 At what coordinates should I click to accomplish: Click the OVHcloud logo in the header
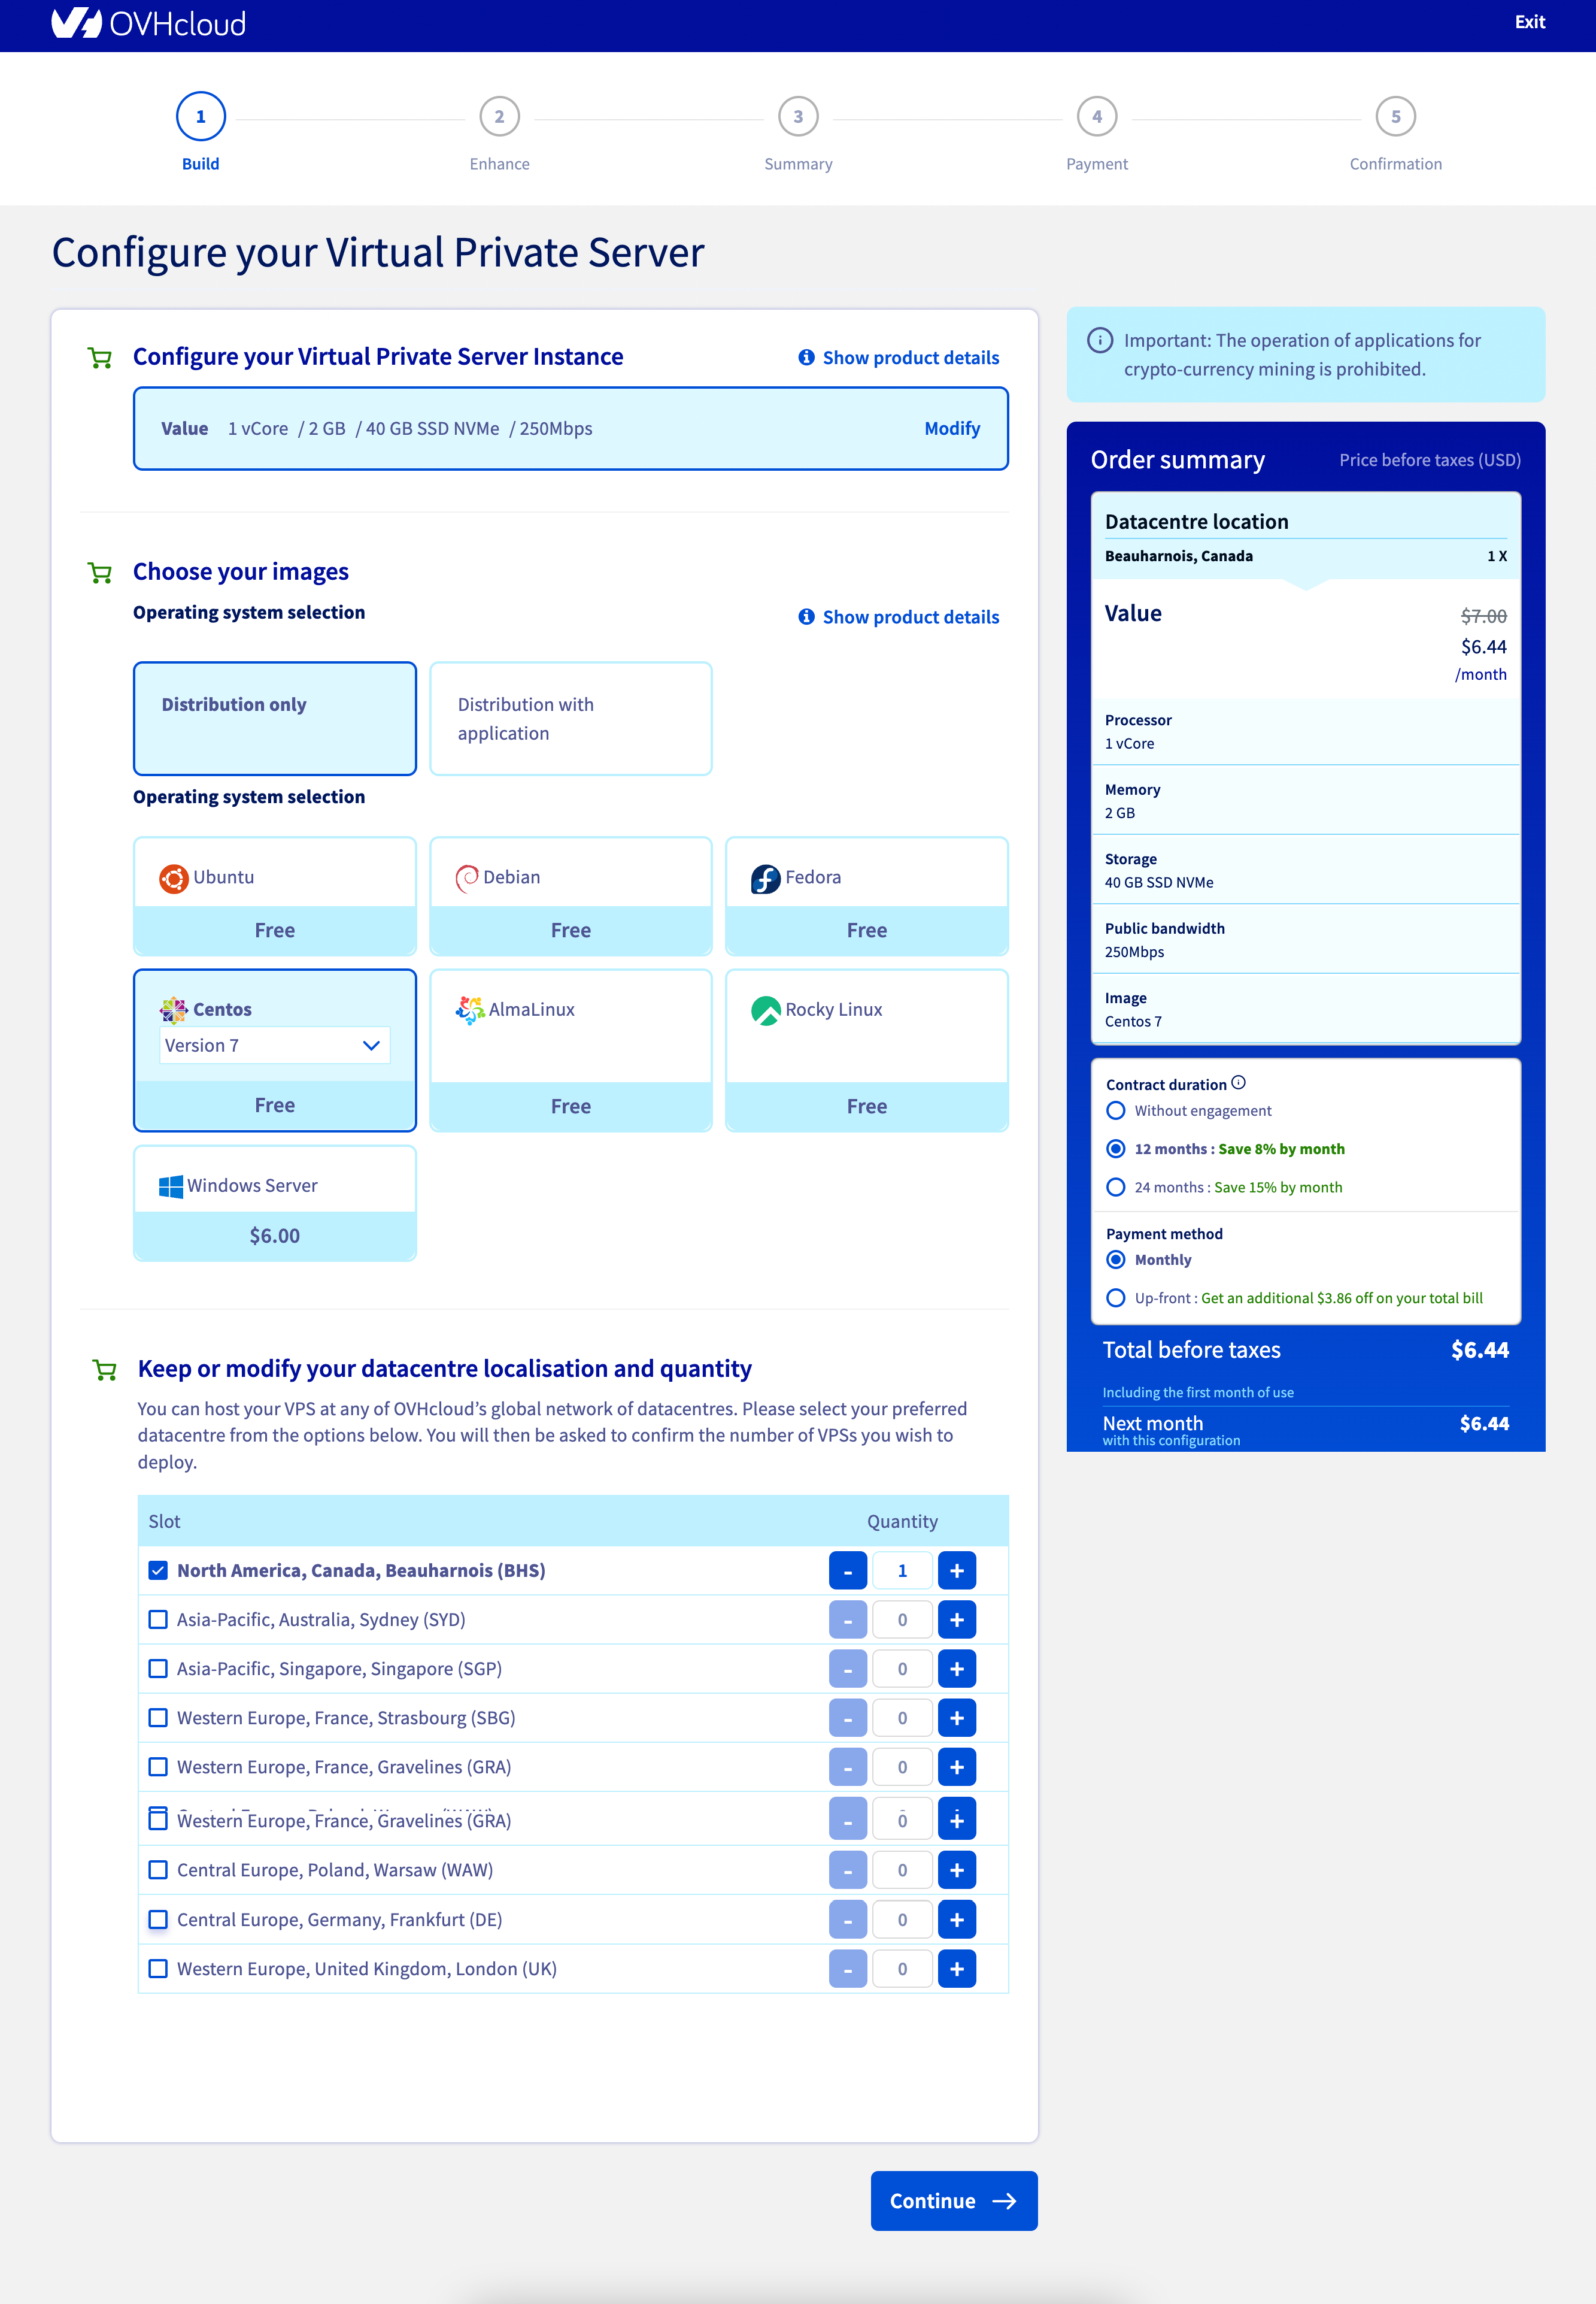(148, 22)
